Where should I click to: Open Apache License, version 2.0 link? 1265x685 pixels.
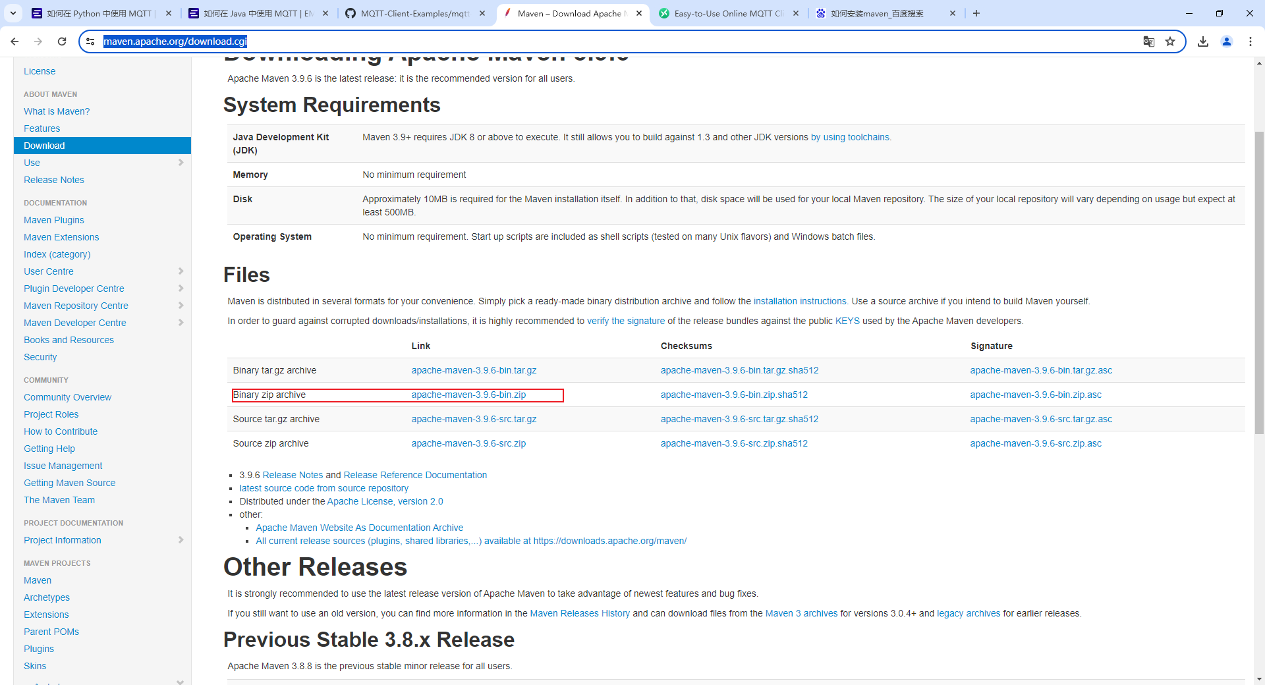coord(385,501)
